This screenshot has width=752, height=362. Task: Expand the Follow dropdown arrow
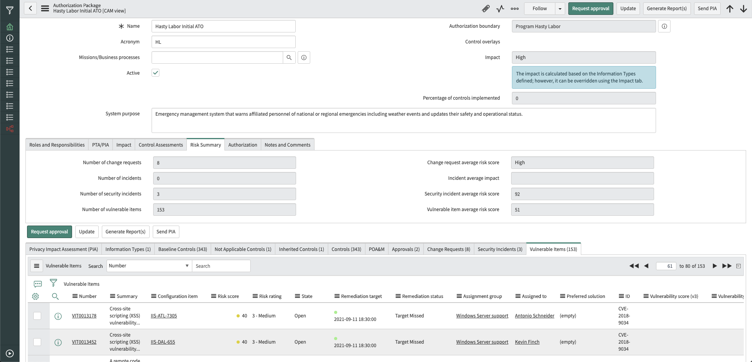click(x=560, y=9)
